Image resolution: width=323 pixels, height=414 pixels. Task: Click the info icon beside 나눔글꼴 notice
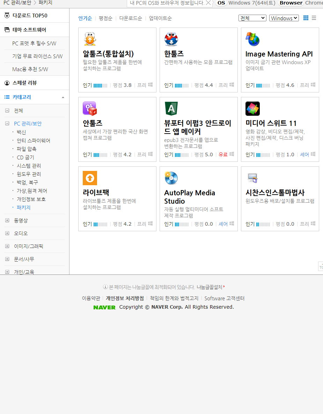click(x=105, y=287)
